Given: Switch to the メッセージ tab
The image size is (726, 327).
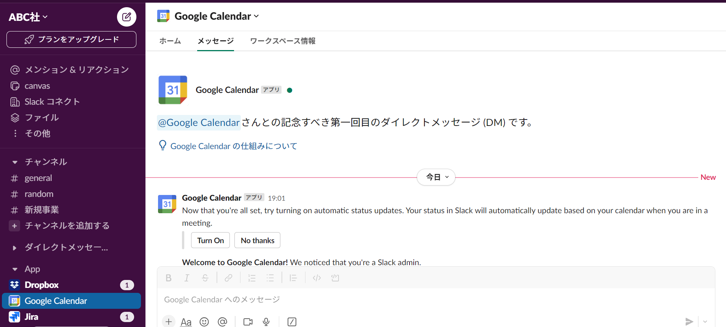Looking at the screenshot, I should click(215, 41).
